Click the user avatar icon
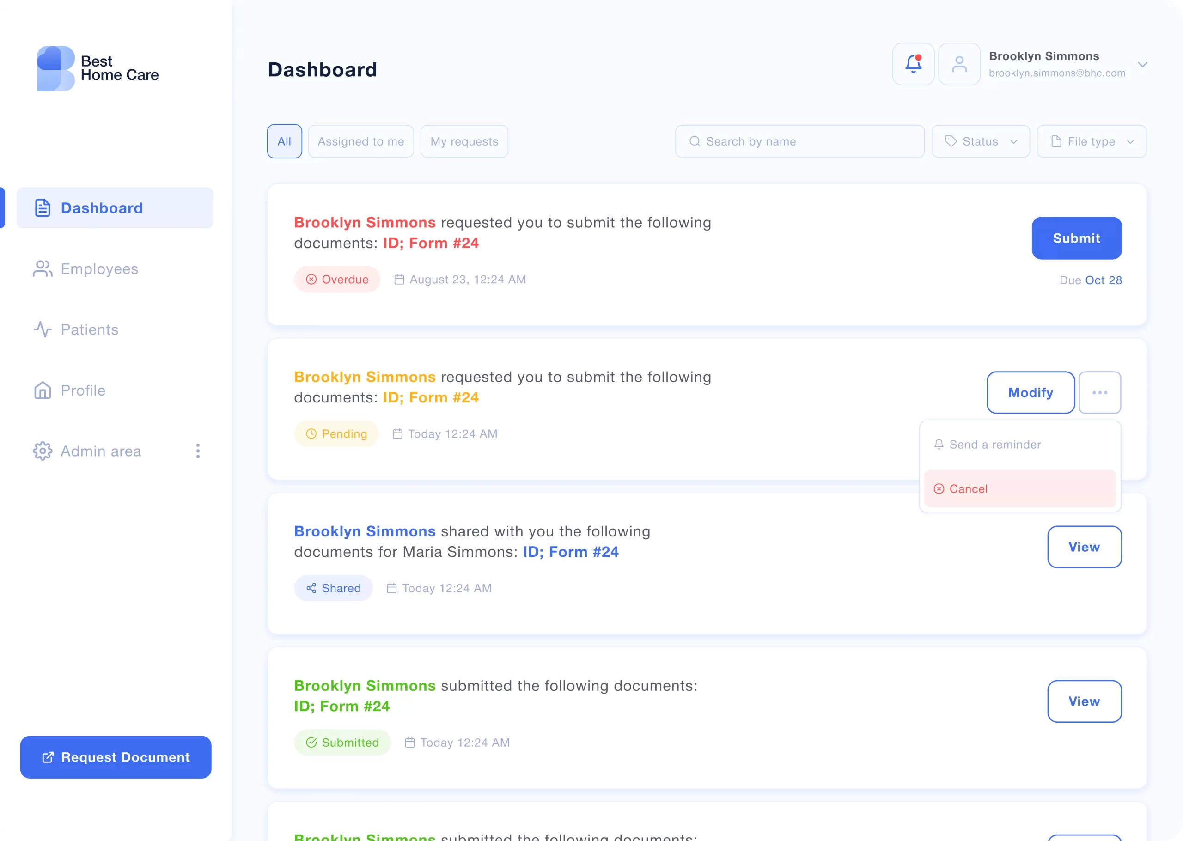Screen dimensions: 1183x841 (959, 64)
